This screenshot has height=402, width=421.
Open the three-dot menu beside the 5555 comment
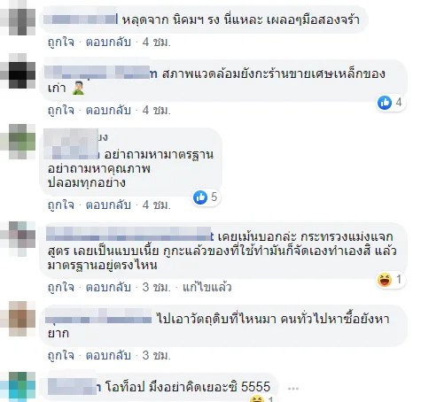(x=293, y=388)
